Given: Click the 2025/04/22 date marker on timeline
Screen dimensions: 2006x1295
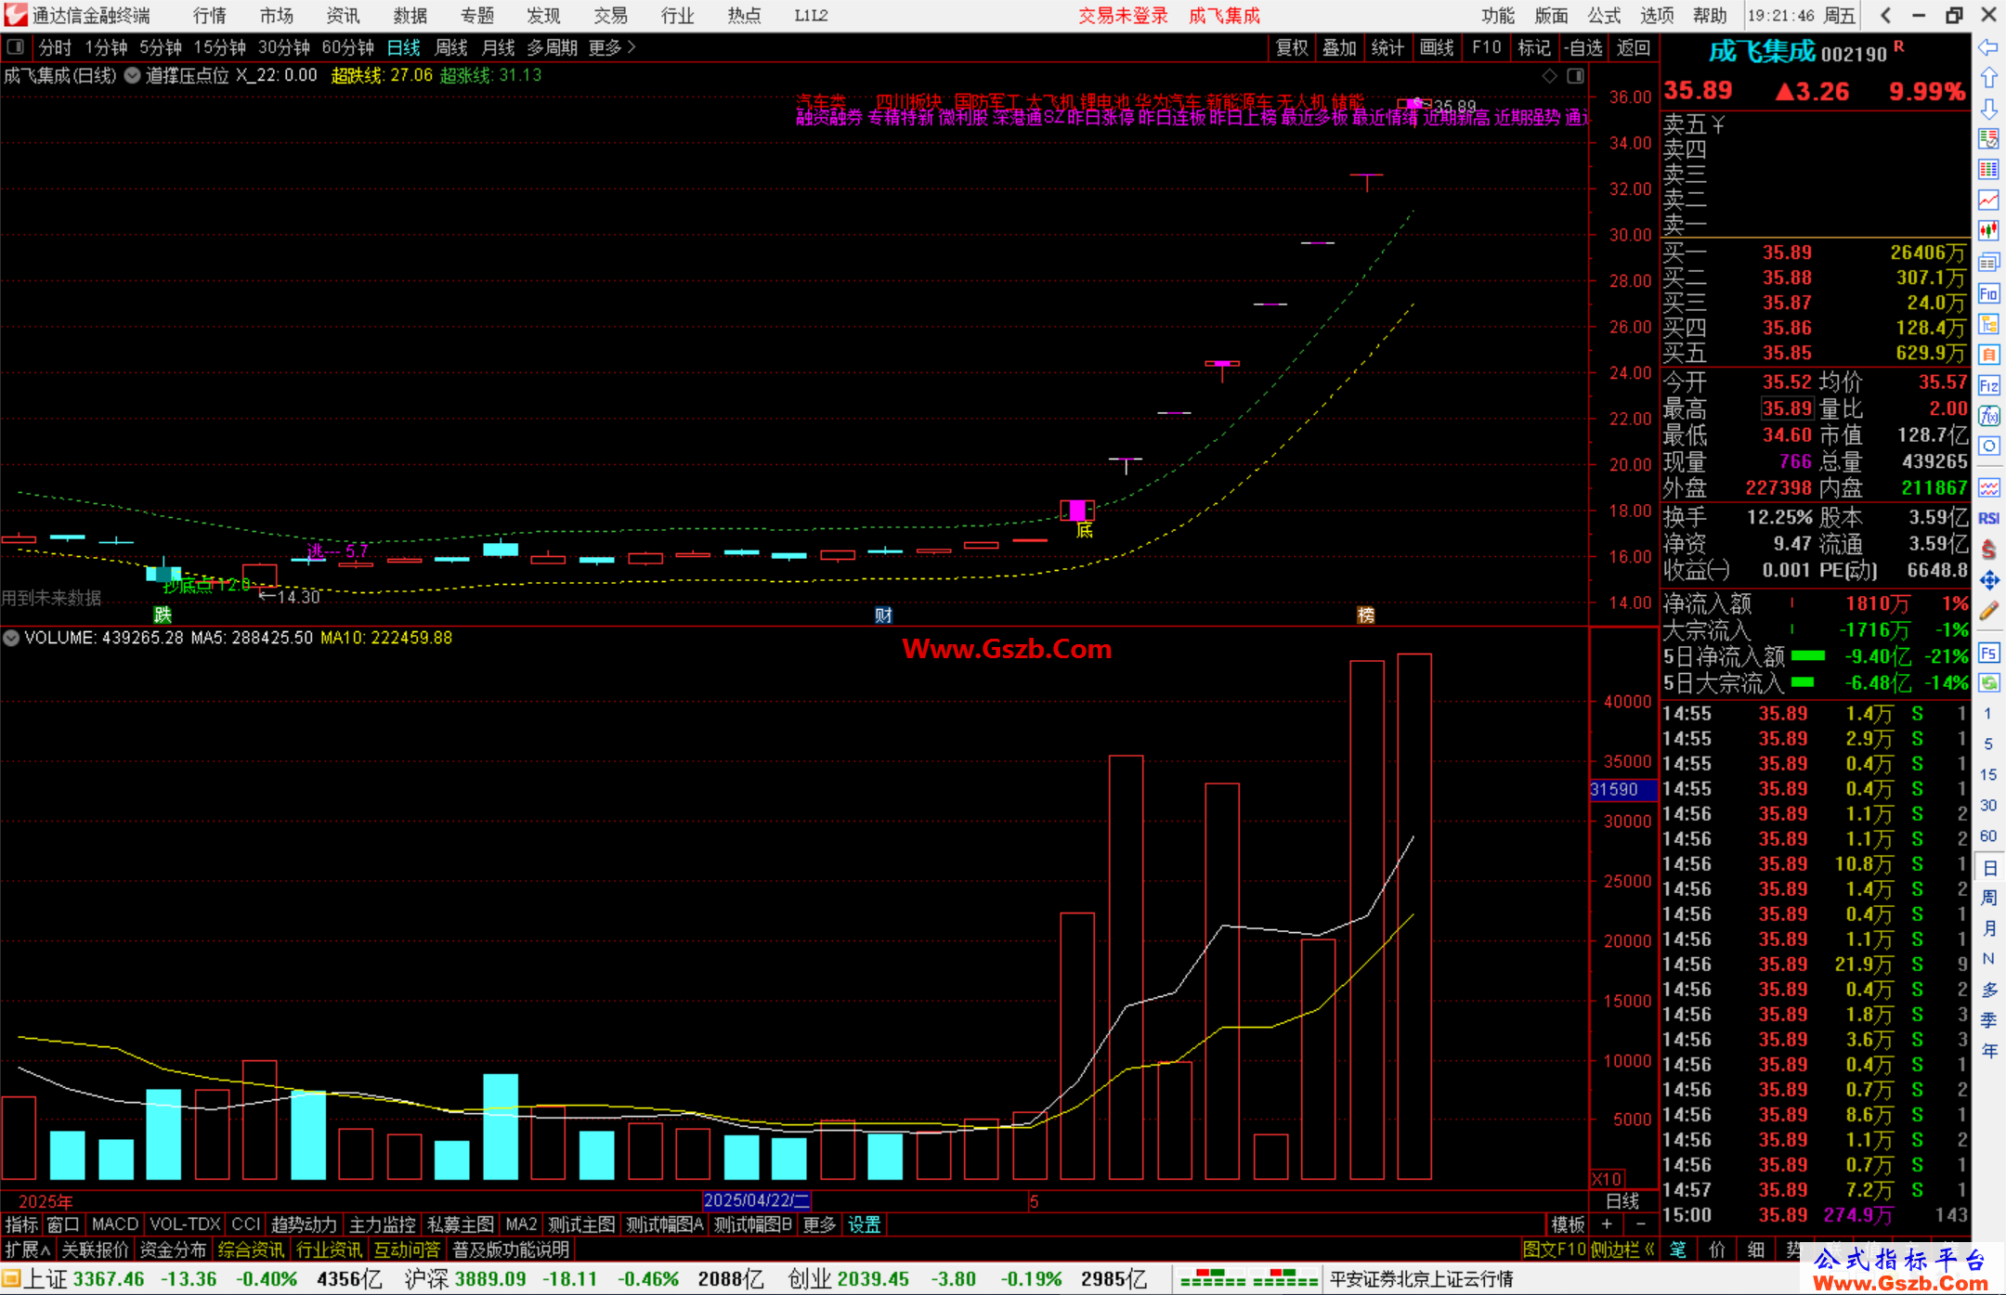Looking at the screenshot, I should coord(756,1201).
